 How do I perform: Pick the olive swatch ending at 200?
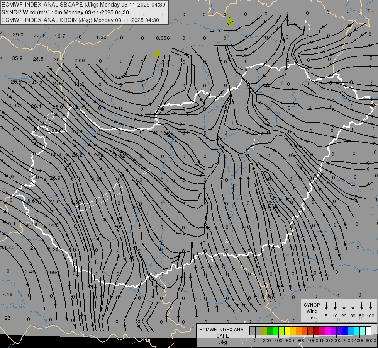coord(264,331)
